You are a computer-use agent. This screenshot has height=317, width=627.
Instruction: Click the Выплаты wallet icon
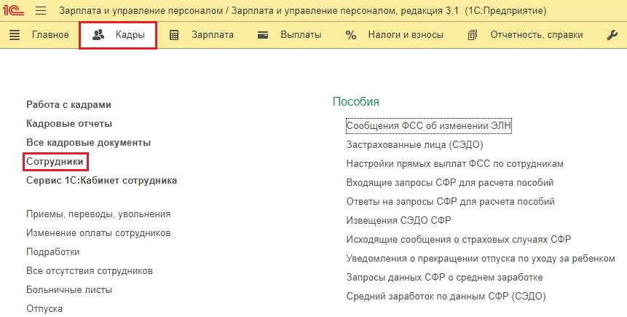[x=263, y=35]
